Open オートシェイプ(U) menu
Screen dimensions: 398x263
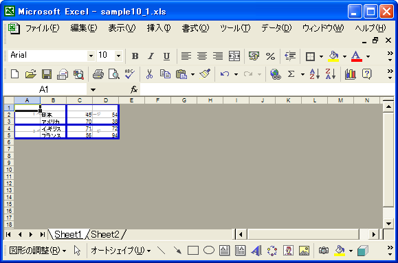click(x=120, y=251)
